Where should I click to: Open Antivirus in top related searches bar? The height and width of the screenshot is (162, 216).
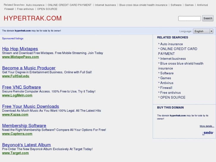202,5
